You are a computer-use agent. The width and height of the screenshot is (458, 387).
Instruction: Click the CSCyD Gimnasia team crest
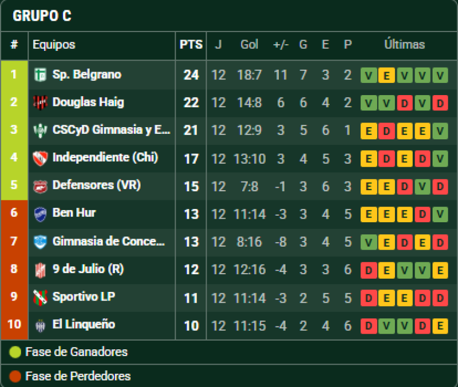pyautogui.click(x=40, y=130)
